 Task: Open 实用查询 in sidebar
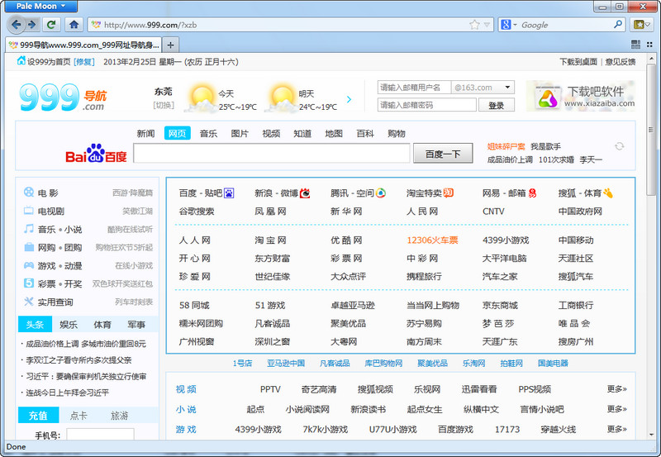coord(55,302)
